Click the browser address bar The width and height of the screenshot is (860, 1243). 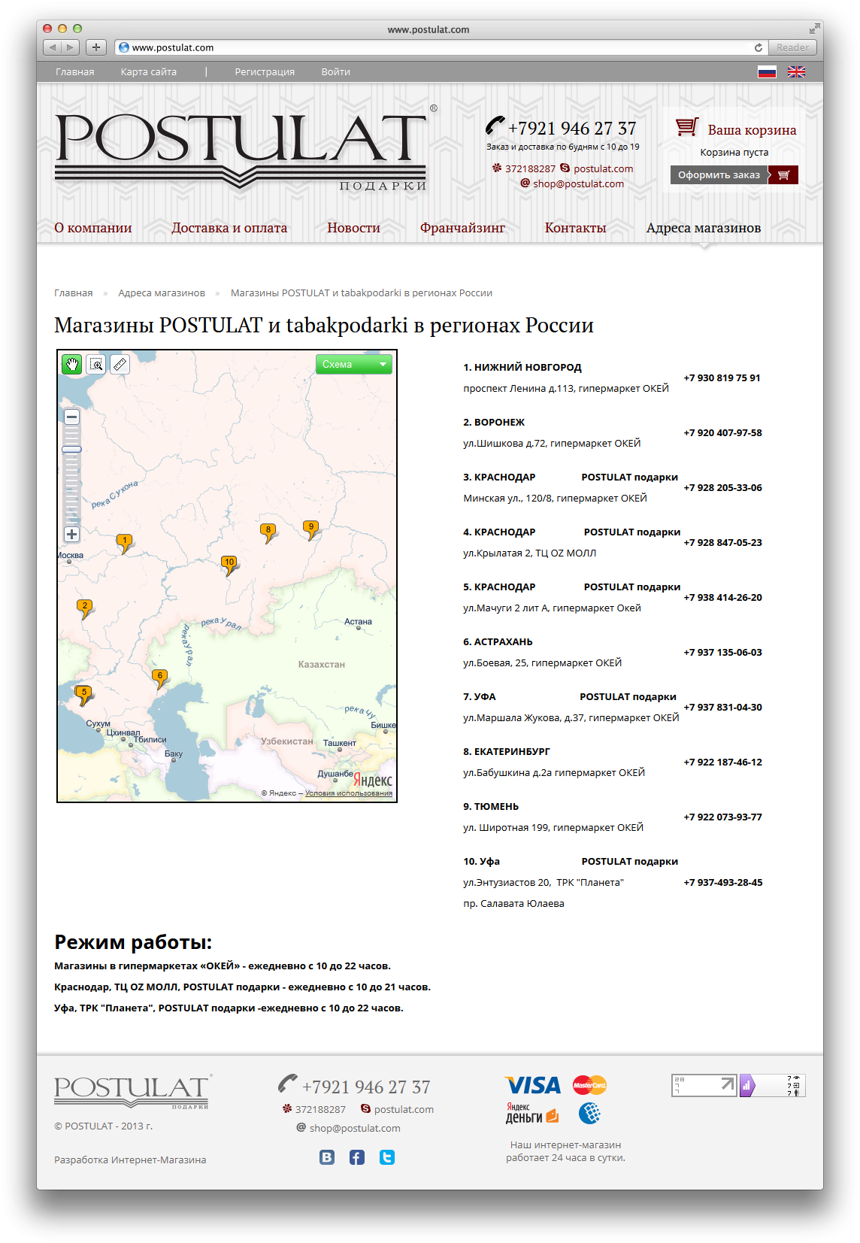click(x=441, y=47)
